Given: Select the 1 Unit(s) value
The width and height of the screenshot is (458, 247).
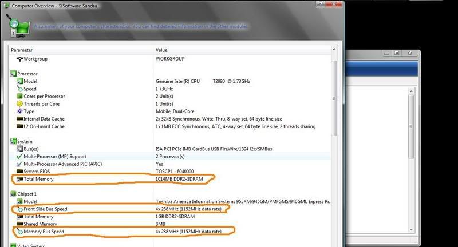Looking at the screenshot, I should point(164,104).
